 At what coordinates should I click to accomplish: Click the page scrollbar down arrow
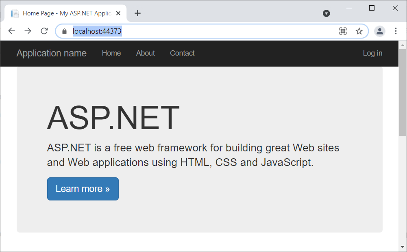pos(403,247)
